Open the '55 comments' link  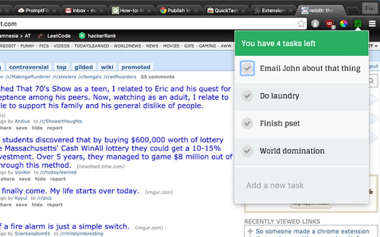pyautogui.click(x=158, y=77)
